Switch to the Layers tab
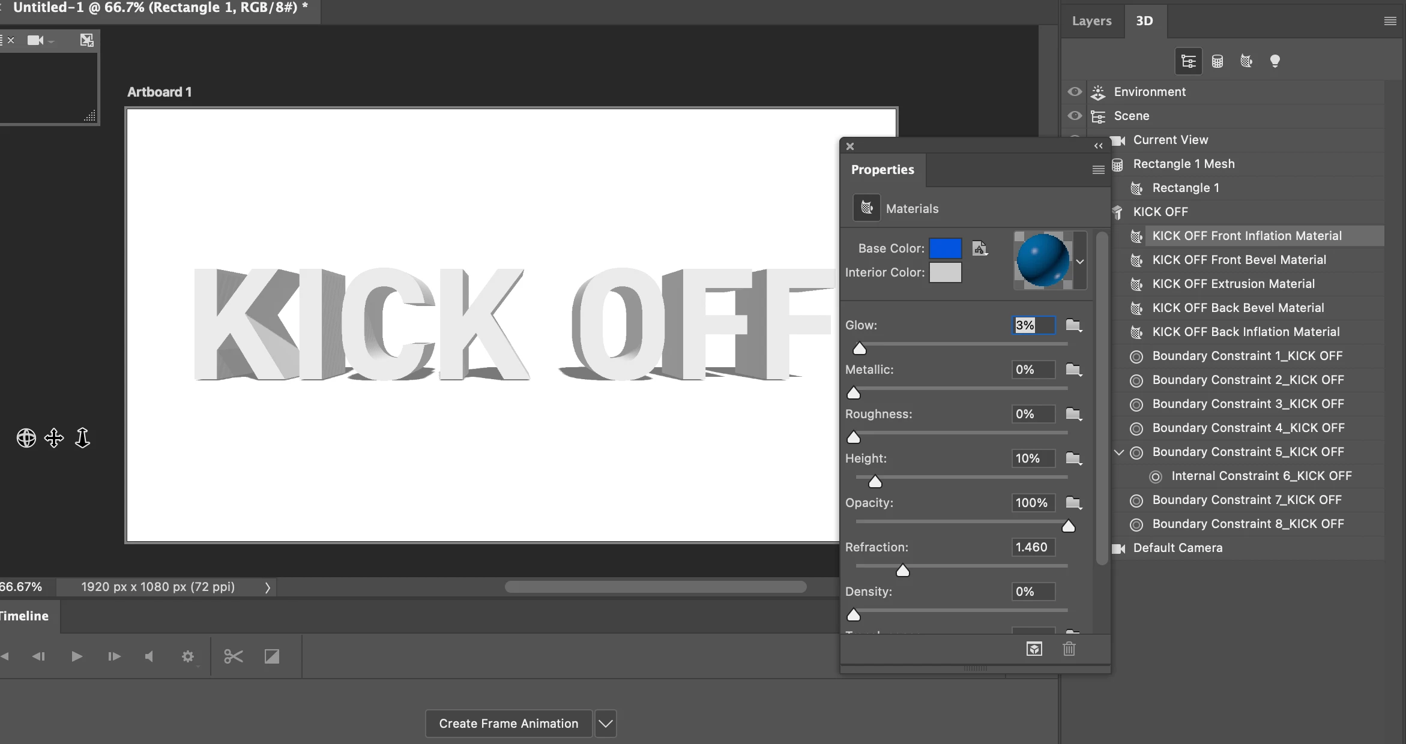The image size is (1406, 744). 1091,21
